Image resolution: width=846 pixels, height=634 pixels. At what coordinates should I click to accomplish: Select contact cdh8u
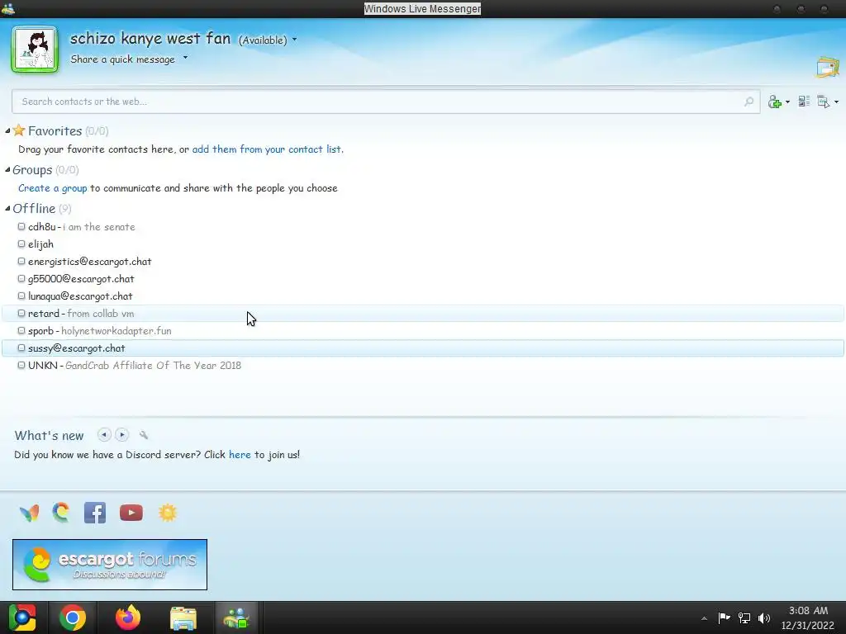point(422,227)
